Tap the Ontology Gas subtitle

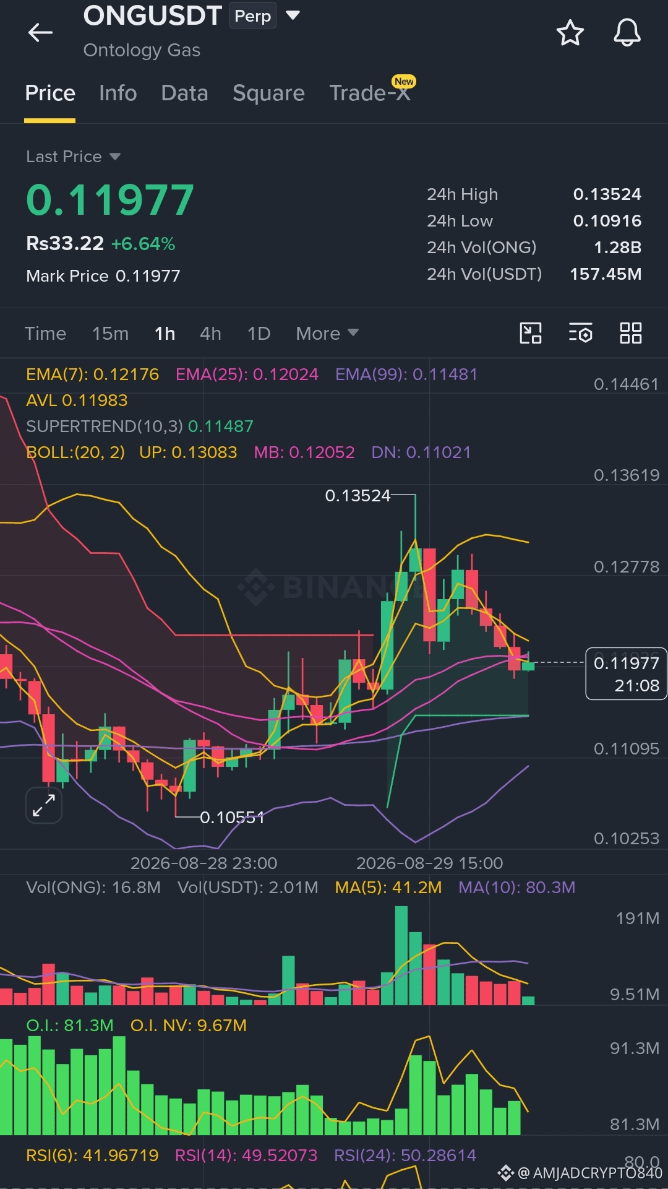(x=142, y=50)
